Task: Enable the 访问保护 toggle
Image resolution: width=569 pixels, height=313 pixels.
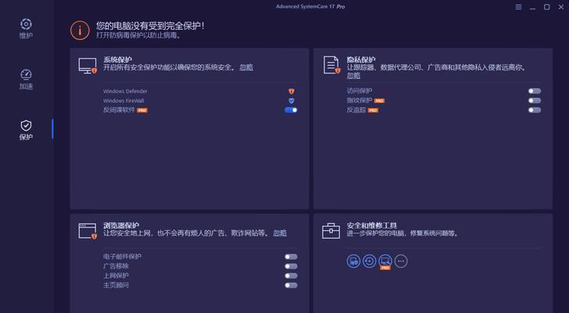Action: pyautogui.click(x=535, y=91)
